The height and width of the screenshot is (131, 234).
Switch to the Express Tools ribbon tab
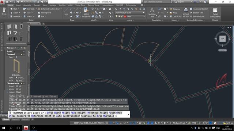93,5
